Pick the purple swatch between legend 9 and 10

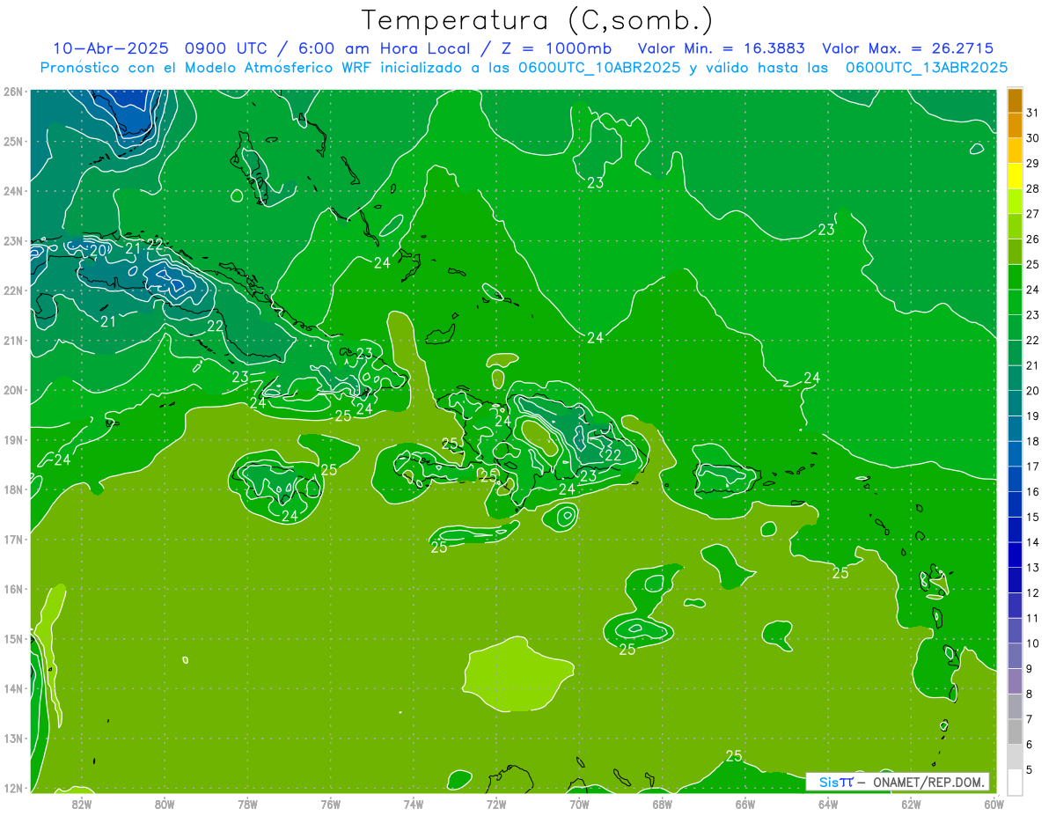1015,656
